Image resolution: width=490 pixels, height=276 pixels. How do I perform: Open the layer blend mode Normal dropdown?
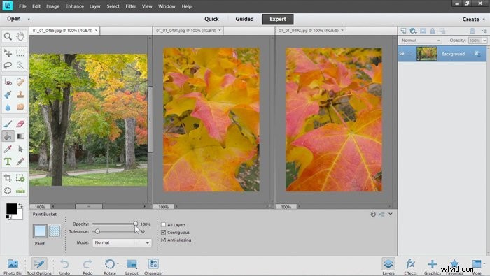pos(420,41)
